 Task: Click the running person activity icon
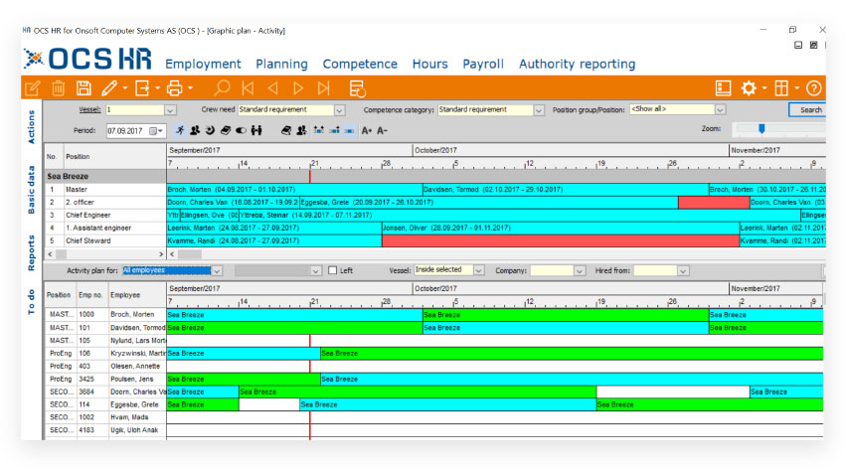pyautogui.click(x=180, y=130)
